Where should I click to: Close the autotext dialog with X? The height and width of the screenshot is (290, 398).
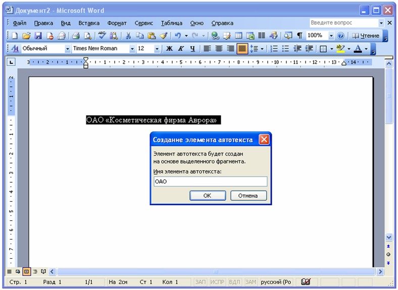[264, 139]
